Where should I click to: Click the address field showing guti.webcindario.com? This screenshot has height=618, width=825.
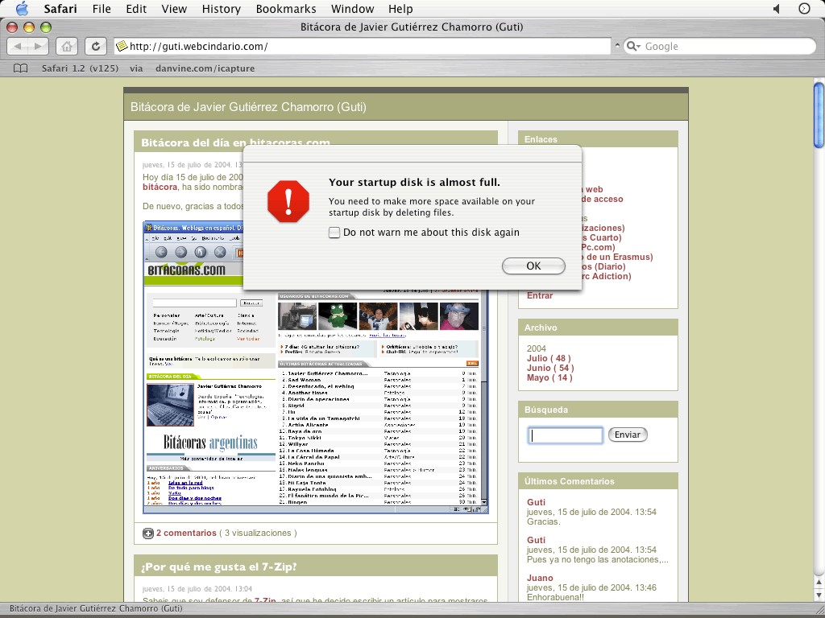click(363, 46)
